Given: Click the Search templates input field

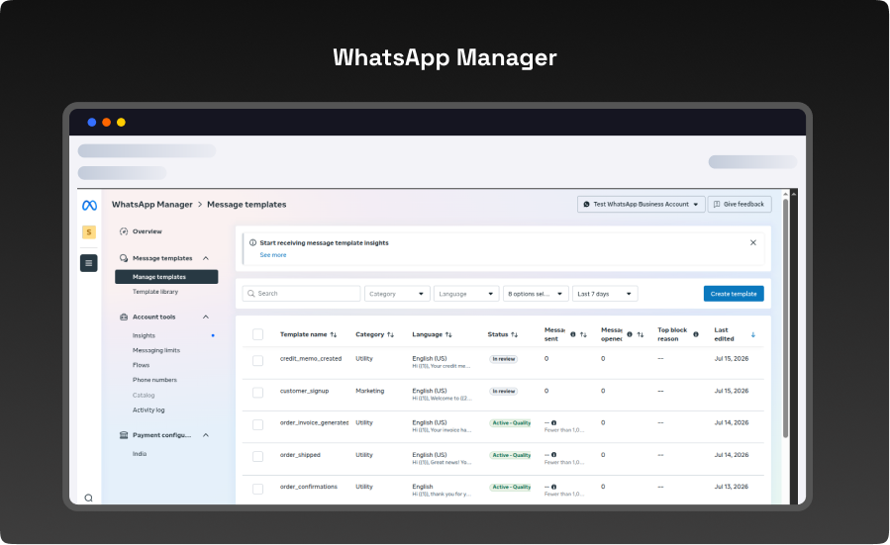Looking at the screenshot, I should (x=301, y=294).
